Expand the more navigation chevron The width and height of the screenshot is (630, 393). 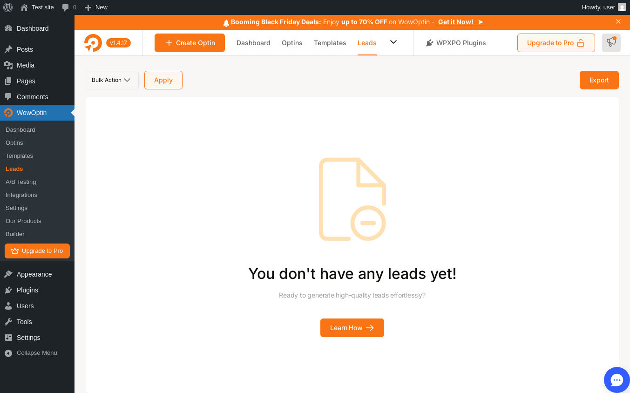393,42
